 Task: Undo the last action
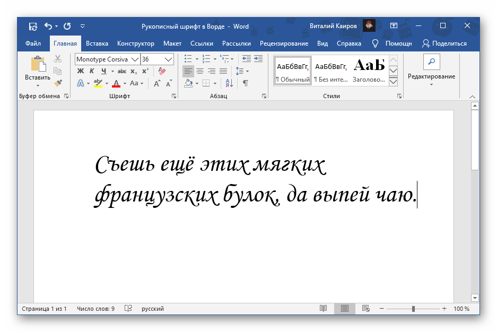click(x=48, y=27)
